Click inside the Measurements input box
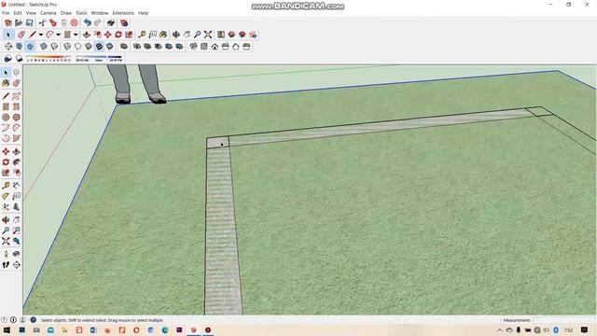597x336 pixels. pos(564,320)
